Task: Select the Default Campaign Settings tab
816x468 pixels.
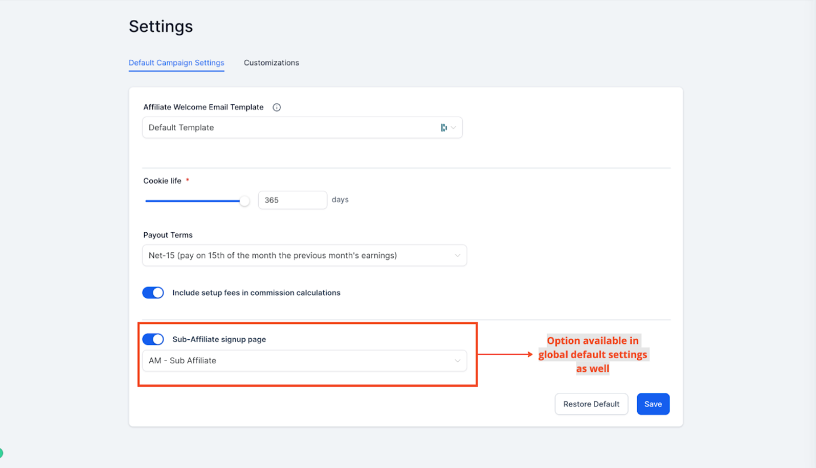Action: point(176,63)
